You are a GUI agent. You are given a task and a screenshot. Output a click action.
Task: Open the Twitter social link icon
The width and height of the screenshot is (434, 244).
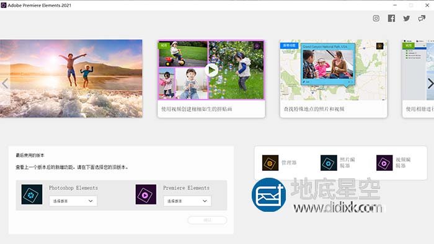(407, 18)
